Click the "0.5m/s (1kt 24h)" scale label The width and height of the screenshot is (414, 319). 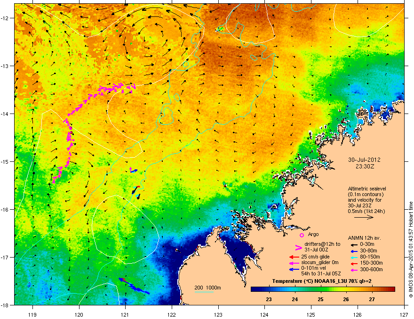pos(366,211)
